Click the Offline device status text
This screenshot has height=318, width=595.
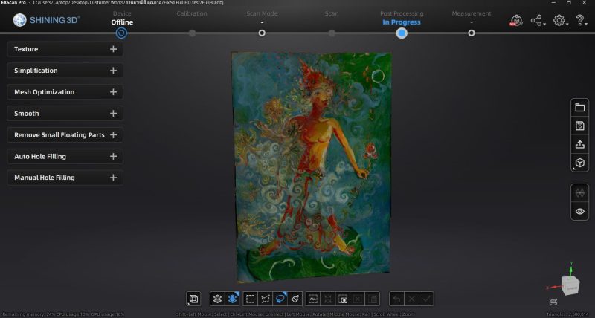[x=122, y=22]
